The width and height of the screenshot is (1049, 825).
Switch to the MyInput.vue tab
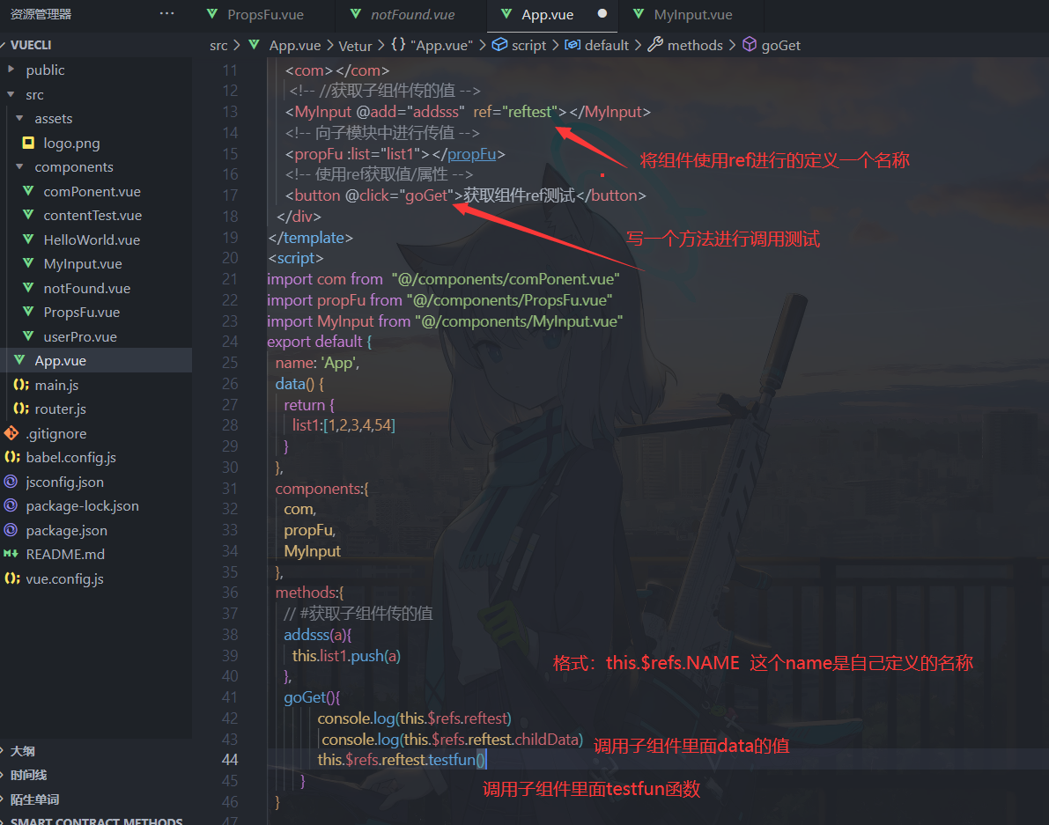click(x=692, y=14)
